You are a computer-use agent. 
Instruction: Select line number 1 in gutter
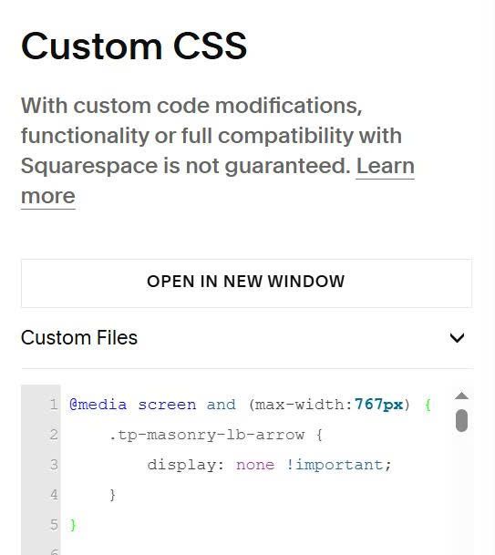(54, 405)
